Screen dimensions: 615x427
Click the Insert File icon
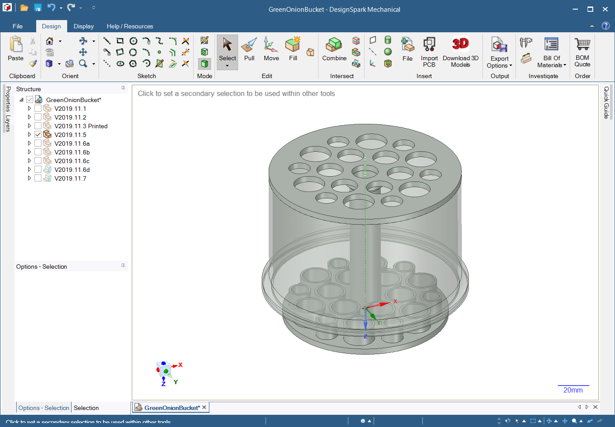407,49
